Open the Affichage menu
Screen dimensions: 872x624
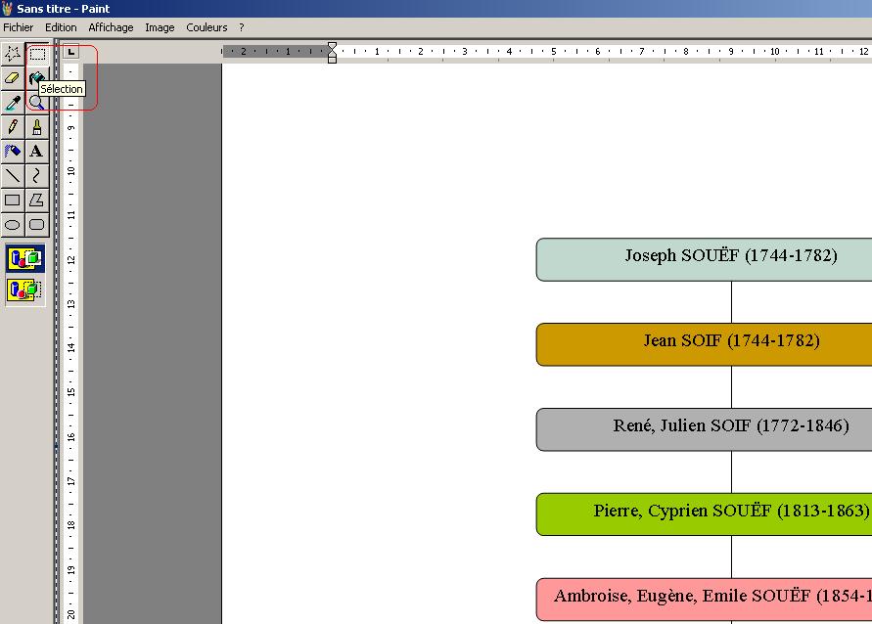coord(111,27)
